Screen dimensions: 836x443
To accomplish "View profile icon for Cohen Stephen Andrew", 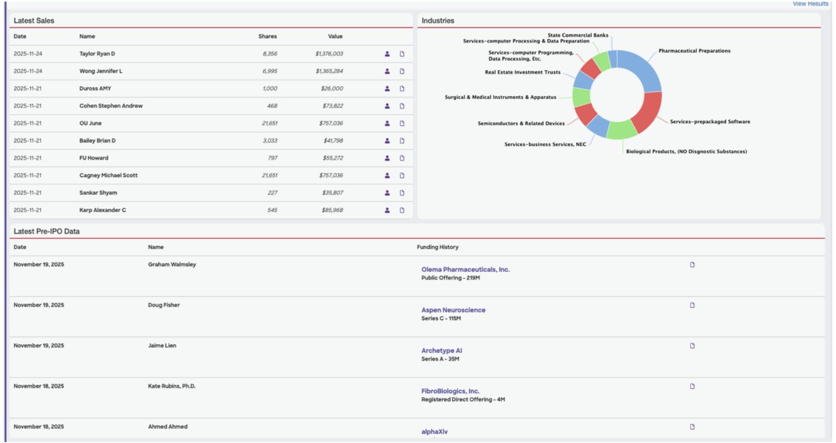I will click(x=387, y=106).
